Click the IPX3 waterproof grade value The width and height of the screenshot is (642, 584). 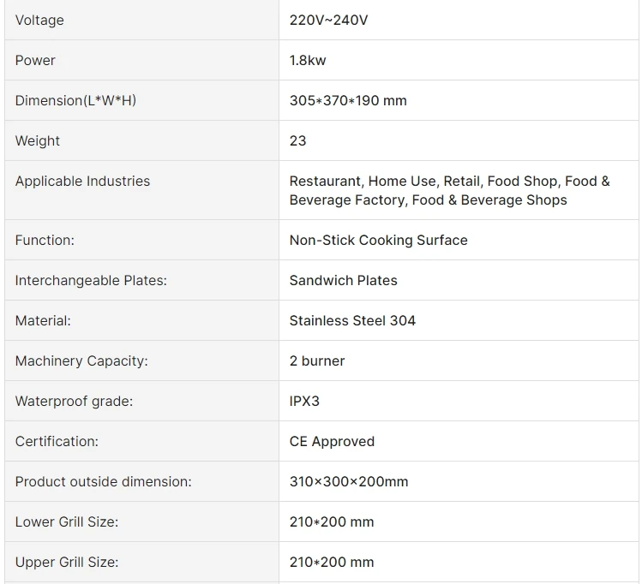coord(304,401)
